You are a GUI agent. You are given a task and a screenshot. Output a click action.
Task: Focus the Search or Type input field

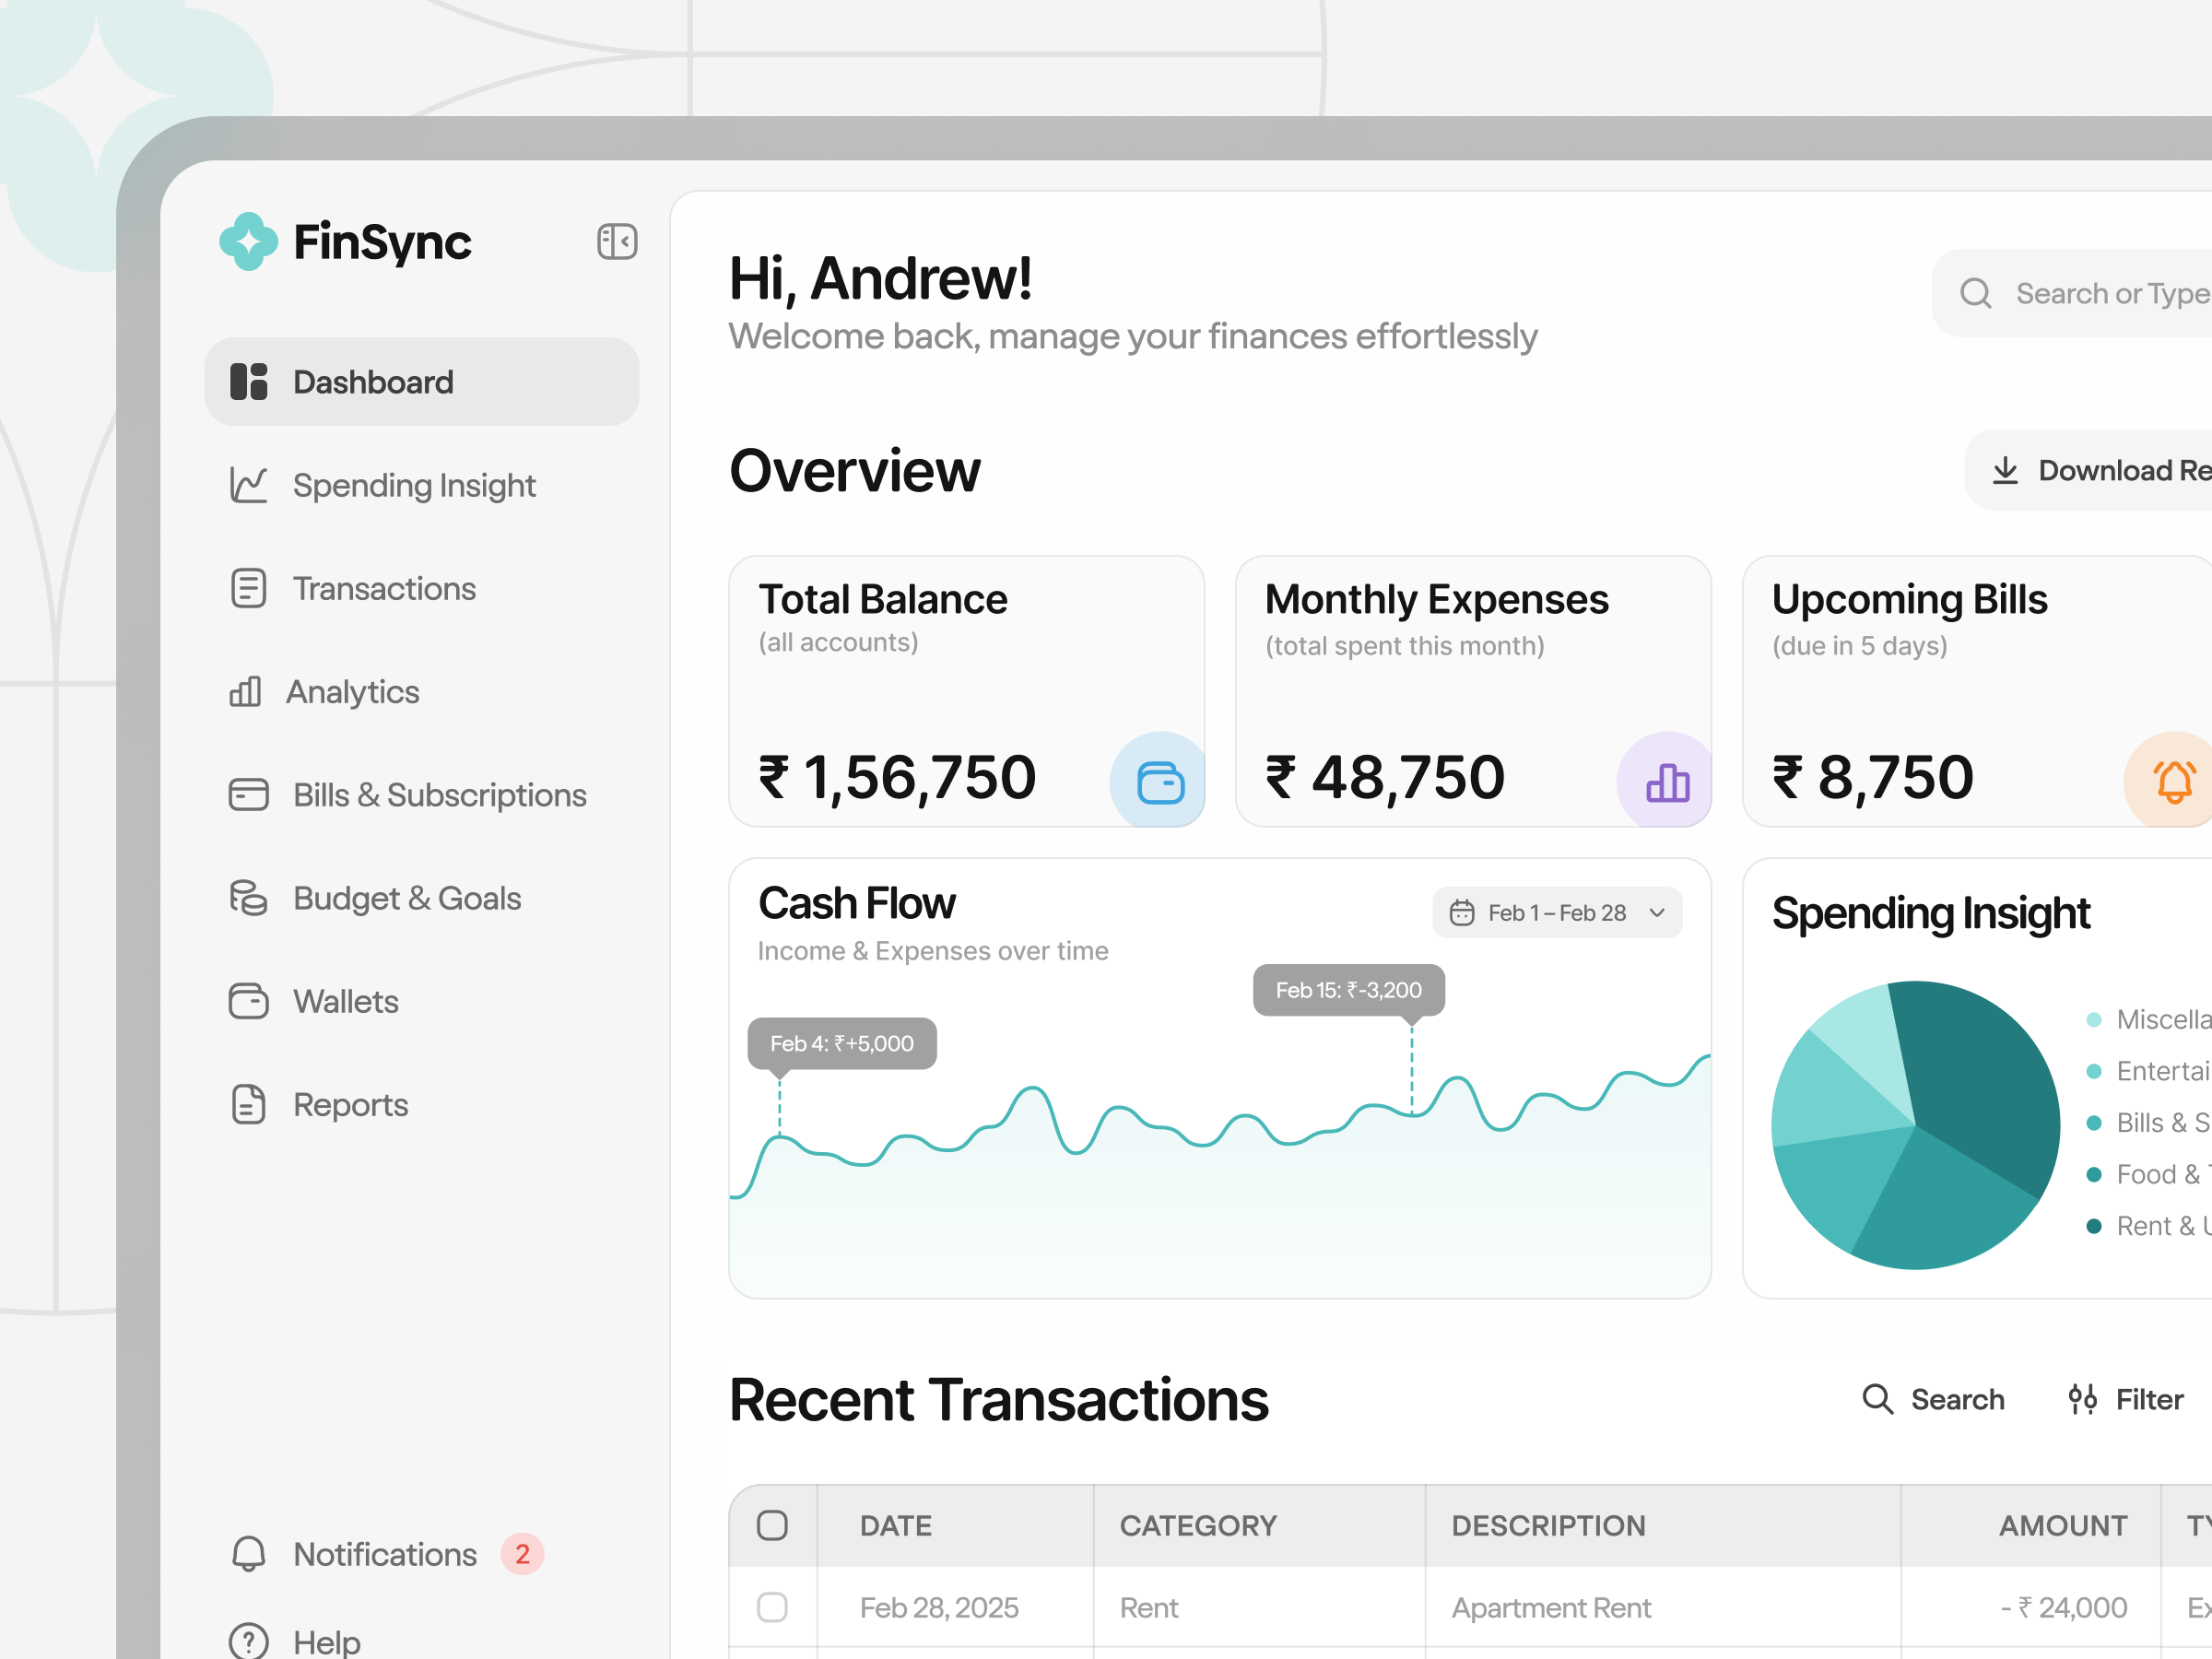[x=2072, y=293]
